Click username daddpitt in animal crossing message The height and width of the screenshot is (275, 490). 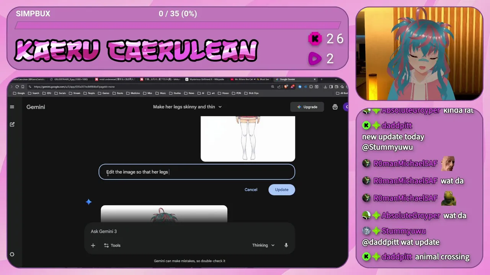click(x=397, y=257)
